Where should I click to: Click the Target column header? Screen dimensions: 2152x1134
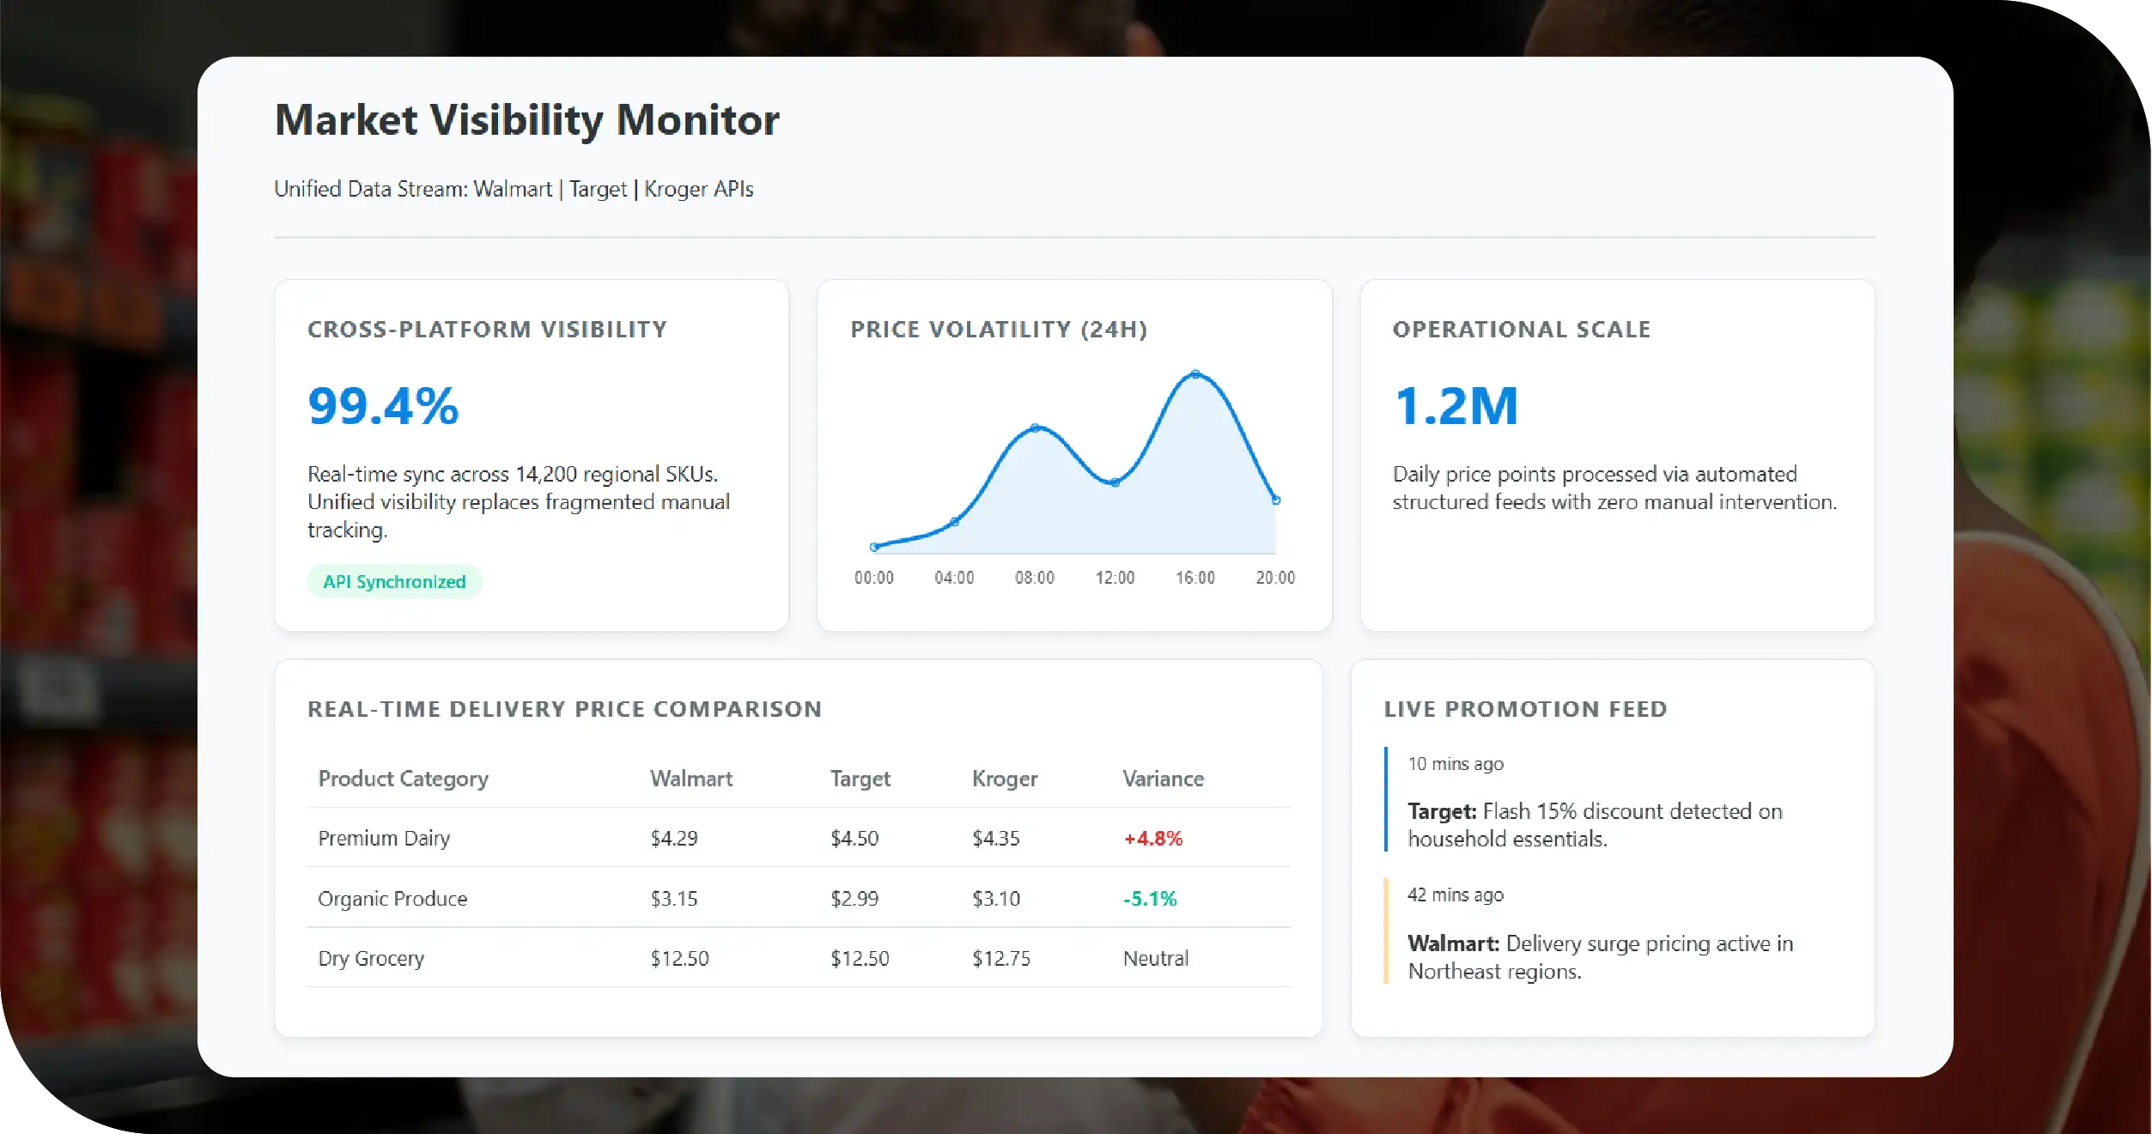(x=860, y=779)
